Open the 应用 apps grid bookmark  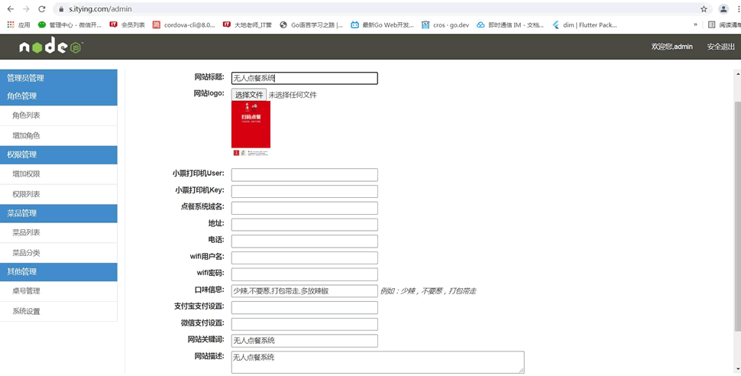point(18,25)
